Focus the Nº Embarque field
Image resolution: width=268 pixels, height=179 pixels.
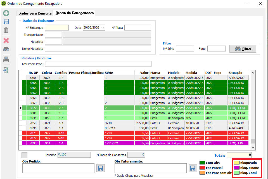(x=57, y=28)
